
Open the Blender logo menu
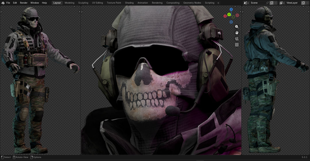[3, 3]
